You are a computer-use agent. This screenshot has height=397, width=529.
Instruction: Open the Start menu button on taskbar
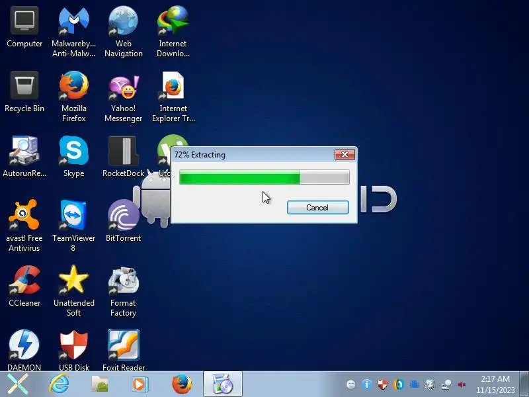18,384
